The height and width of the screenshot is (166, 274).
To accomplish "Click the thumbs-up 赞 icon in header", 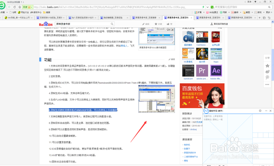I will pyautogui.click(x=168, y=24).
